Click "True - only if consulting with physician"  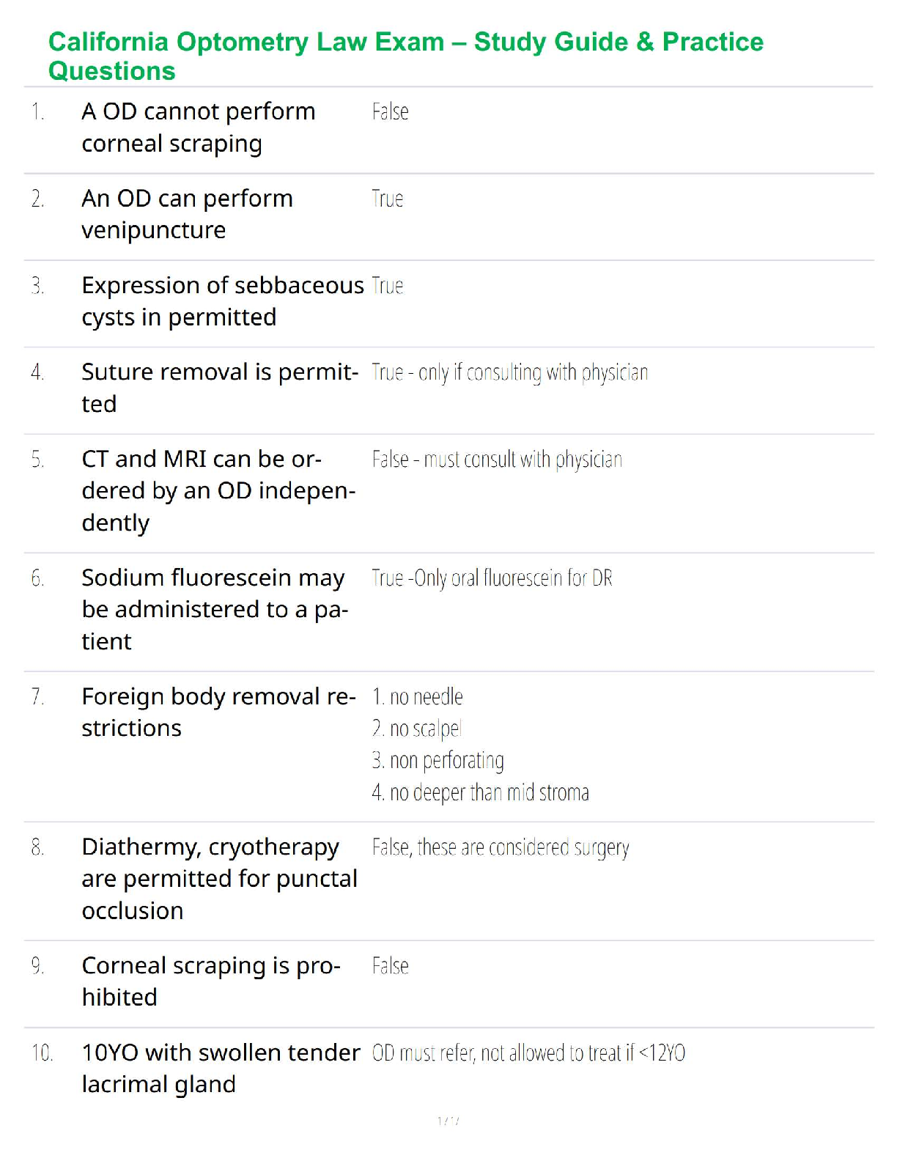pyautogui.click(x=509, y=373)
